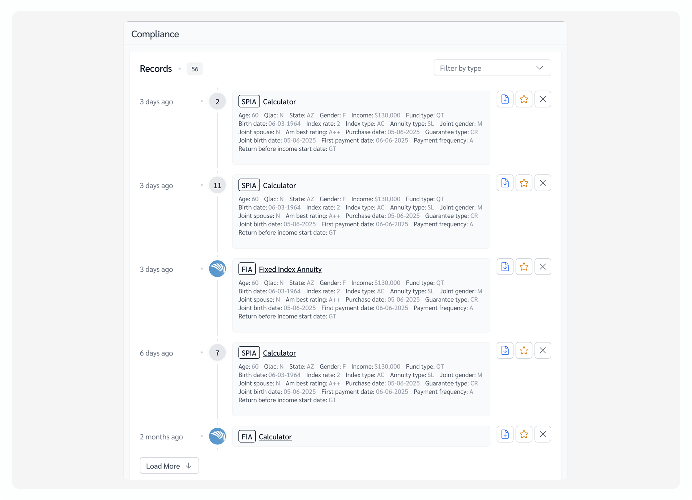Remove the SPIA record numbered 2

click(542, 99)
